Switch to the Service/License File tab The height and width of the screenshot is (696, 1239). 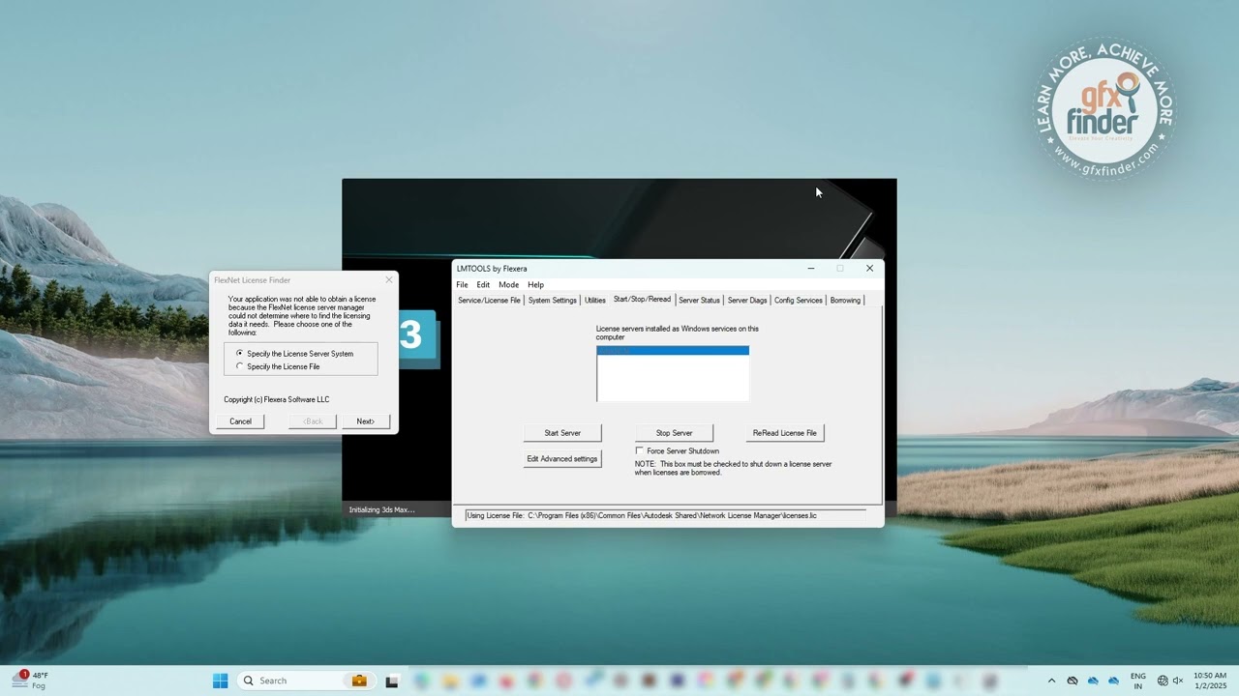click(x=489, y=301)
